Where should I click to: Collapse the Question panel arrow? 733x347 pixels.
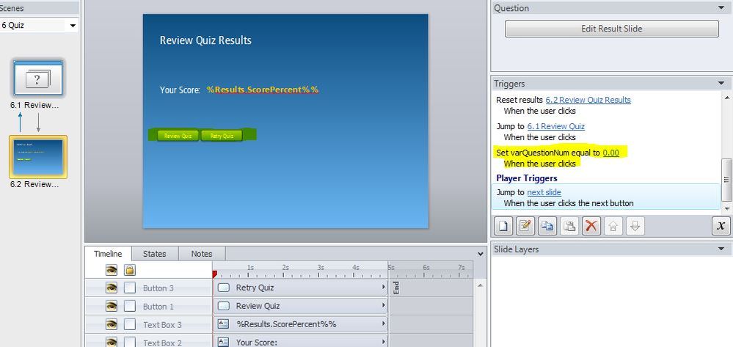tap(721, 7)
